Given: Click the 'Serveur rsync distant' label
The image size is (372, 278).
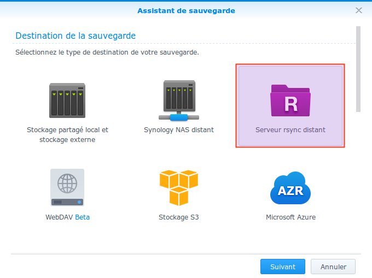Looking at the screenshot, I should pyautogui.click(x=290, y=130).
